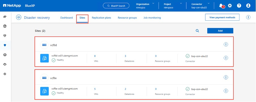The height and width of the screenshot is (102, 256).
Task: Click the sites search magnifier icon
Action: (x=197, y=31)
